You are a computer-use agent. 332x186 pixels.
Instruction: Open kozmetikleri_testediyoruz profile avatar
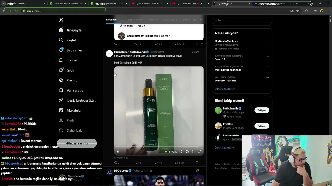[x=109, y=53]
